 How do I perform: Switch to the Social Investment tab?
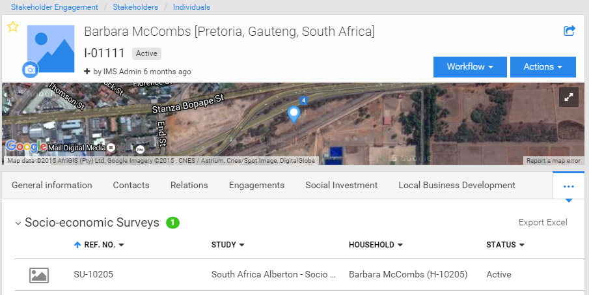pyautogui.click(x=342, y=185)
